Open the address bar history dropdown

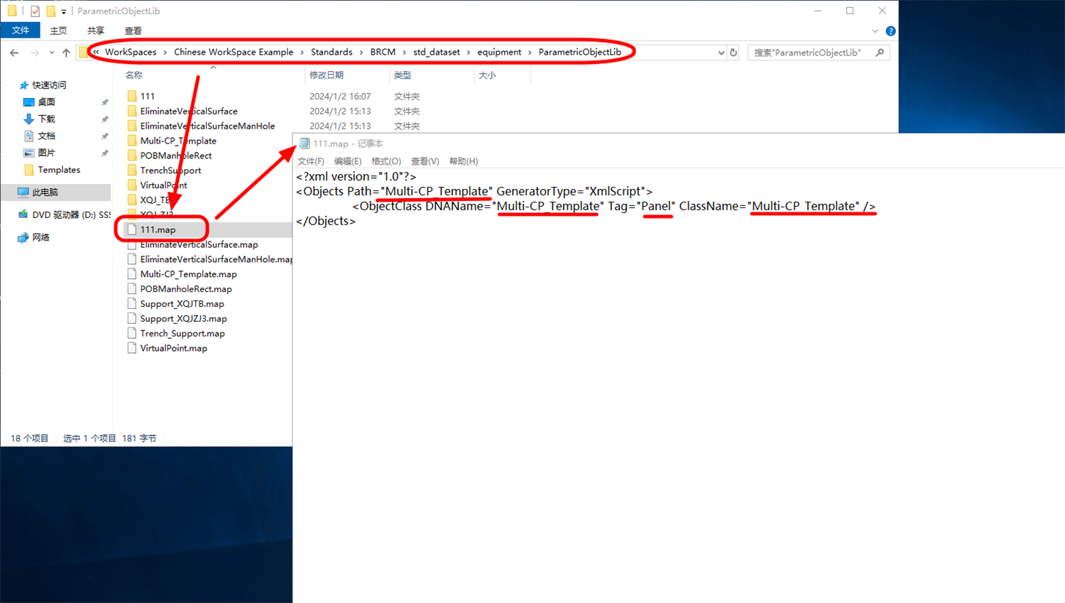pos(721,53)
